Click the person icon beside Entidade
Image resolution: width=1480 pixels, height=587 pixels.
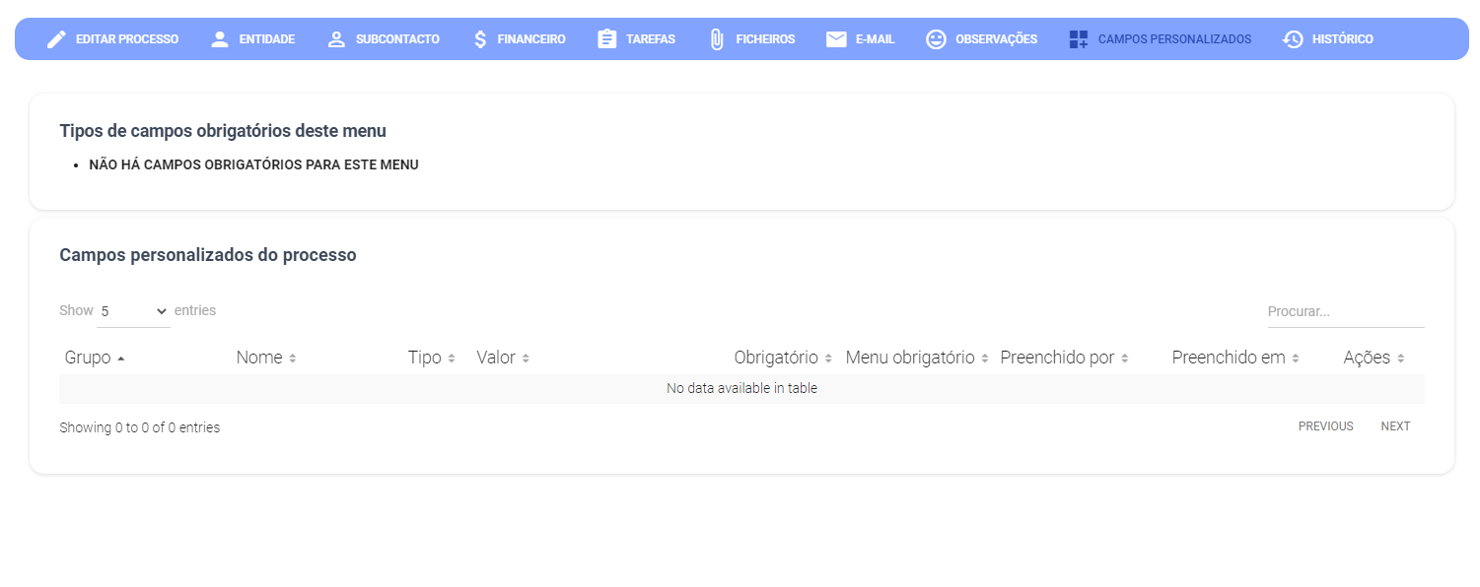220,39
